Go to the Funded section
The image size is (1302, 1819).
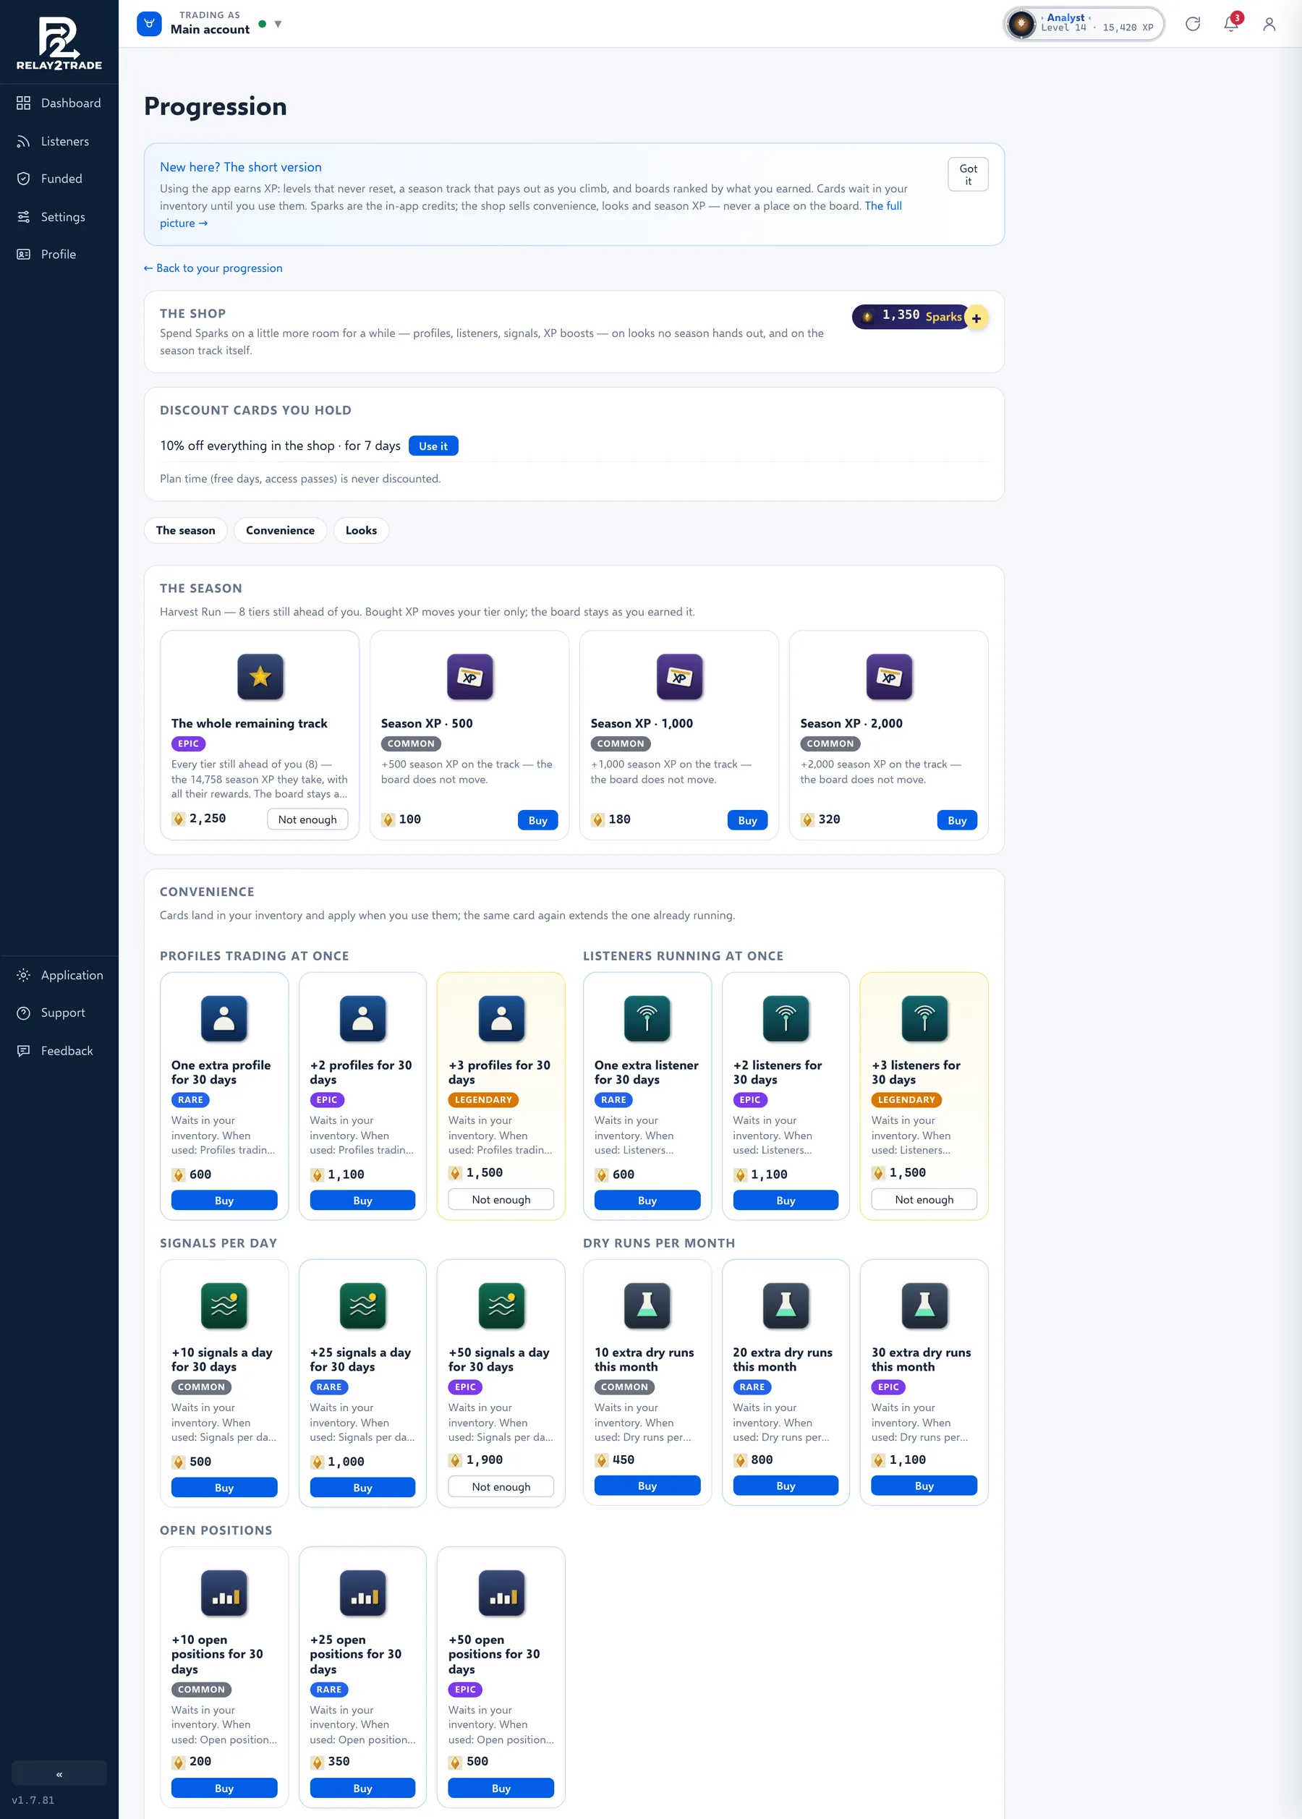tap(59, 179)
